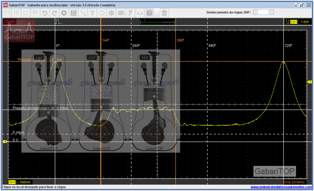Click the waveform peaks icon

click(x=140, y=13)
